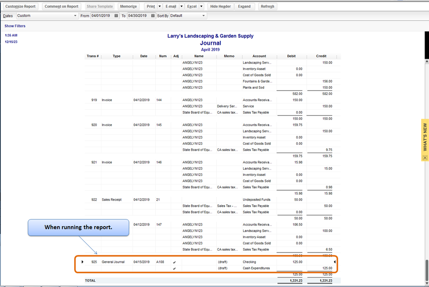
Task: Click the Plants and Sod account
Action: point(253,88)
